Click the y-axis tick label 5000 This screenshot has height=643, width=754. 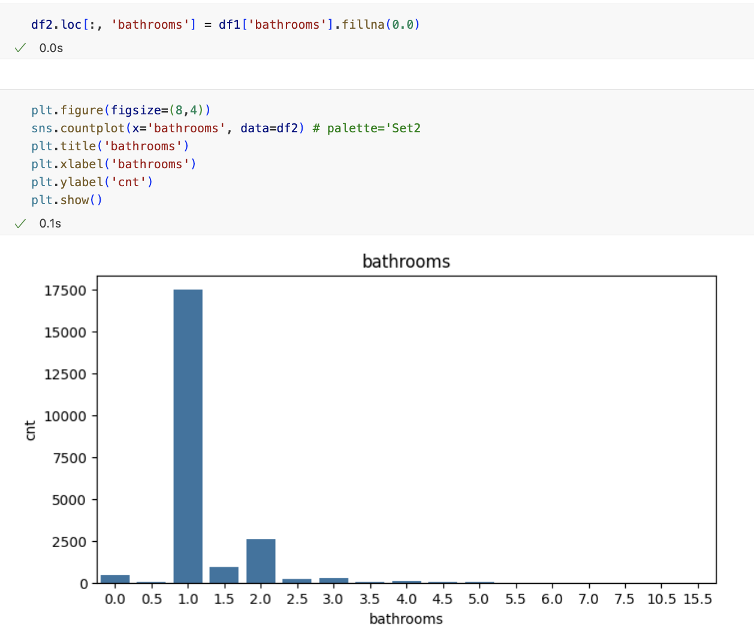point(69,500)
